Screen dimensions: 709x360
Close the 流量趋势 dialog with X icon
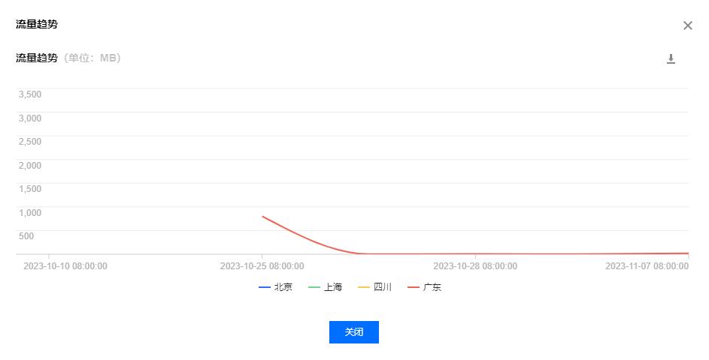click(687, 25)
